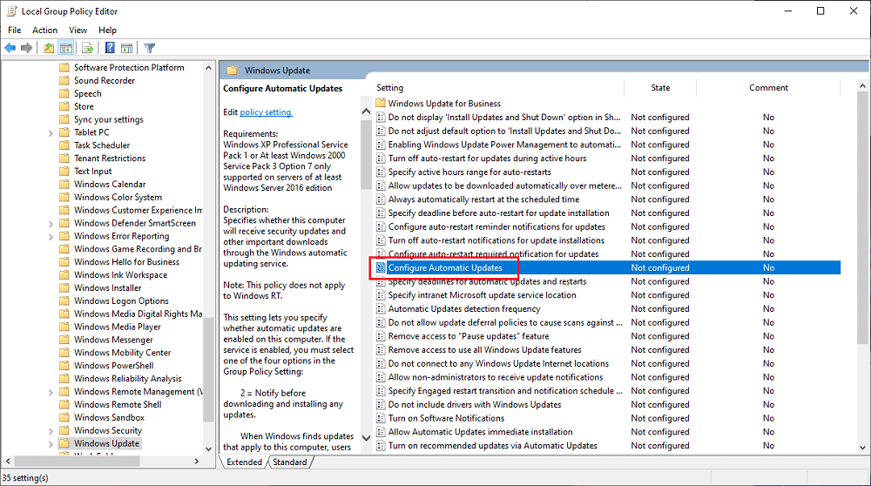Expand the Windows Defender SmartScreen node
The width and height of the screenshot is (871, 486).
[x=51, y=223]
